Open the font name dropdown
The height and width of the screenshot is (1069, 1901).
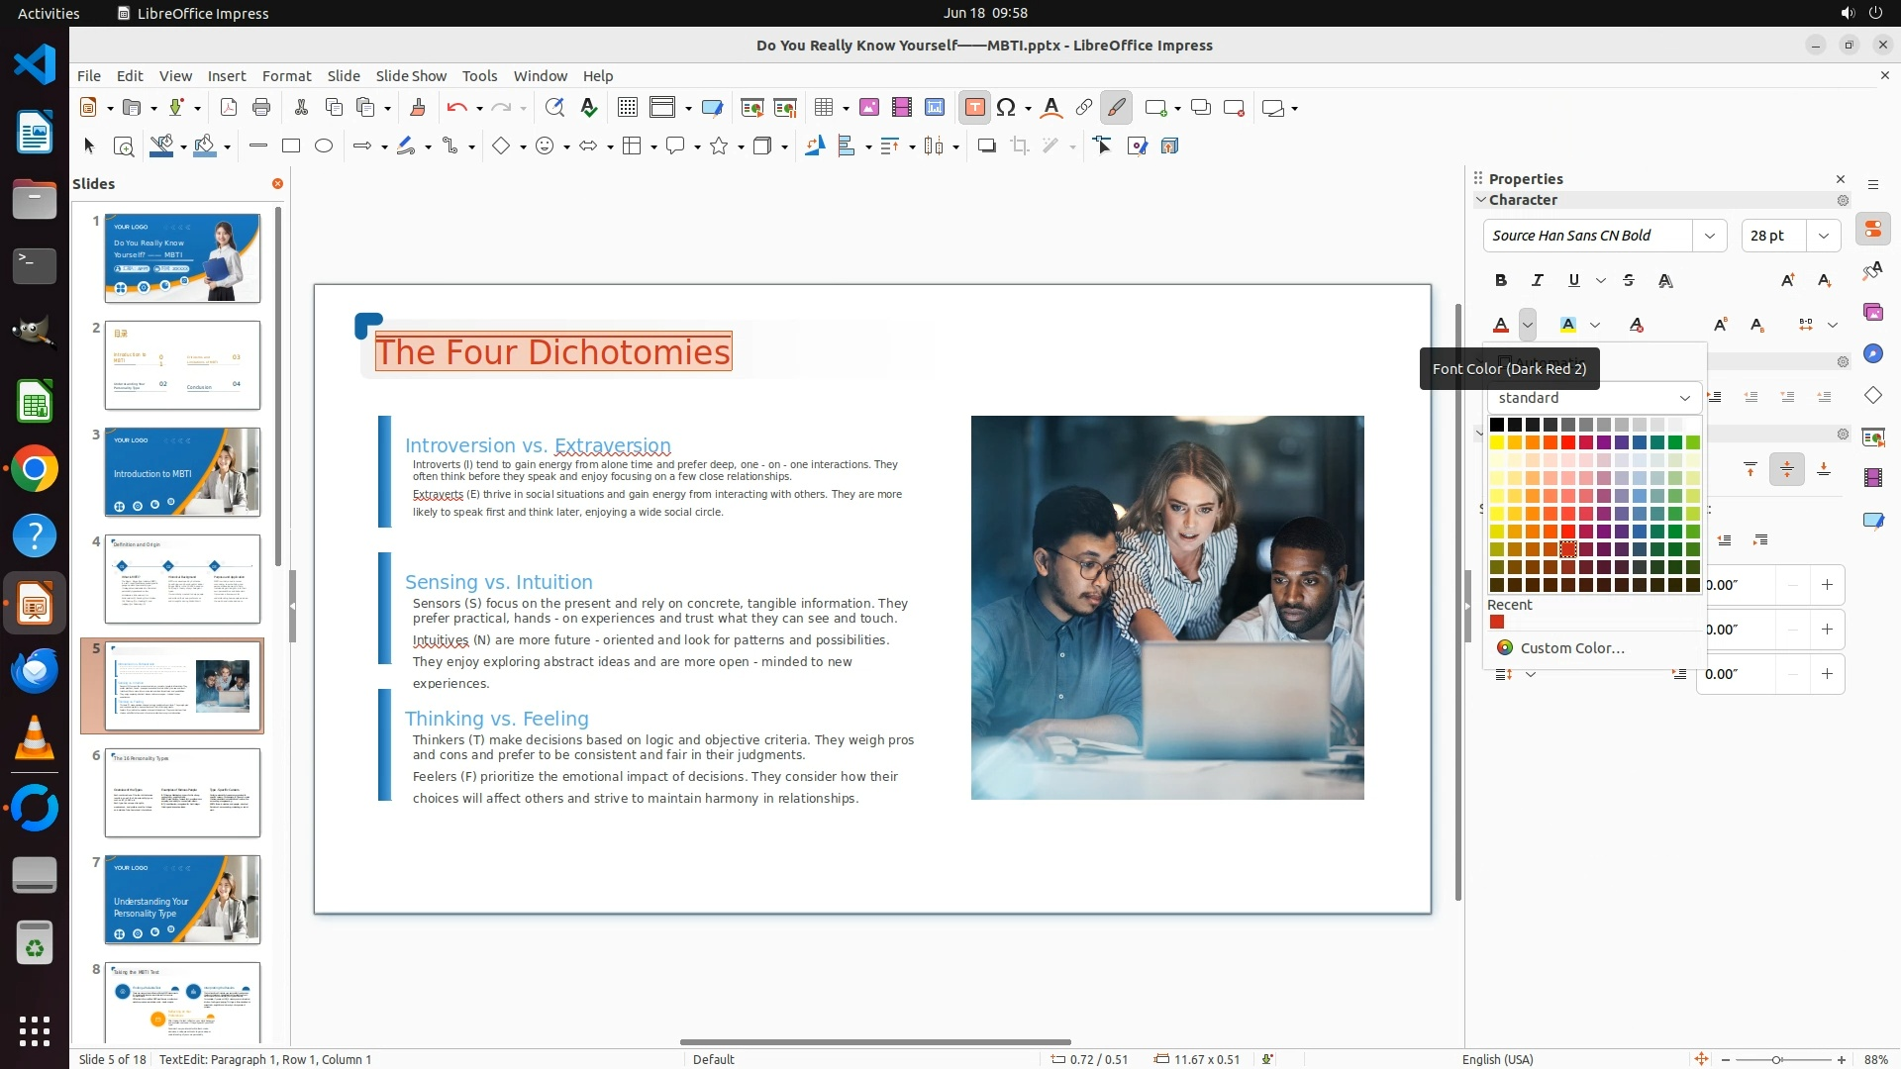tap(1709, 236)
